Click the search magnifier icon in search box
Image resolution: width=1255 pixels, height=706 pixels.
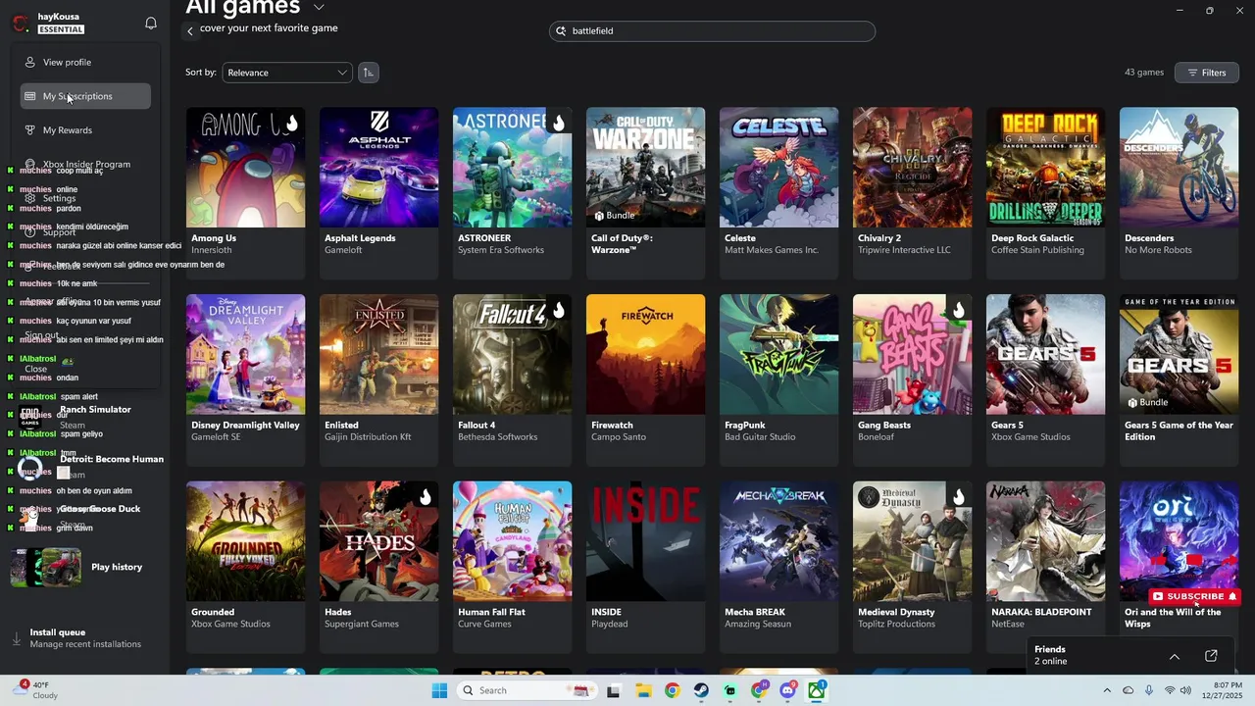click(562, 31)
